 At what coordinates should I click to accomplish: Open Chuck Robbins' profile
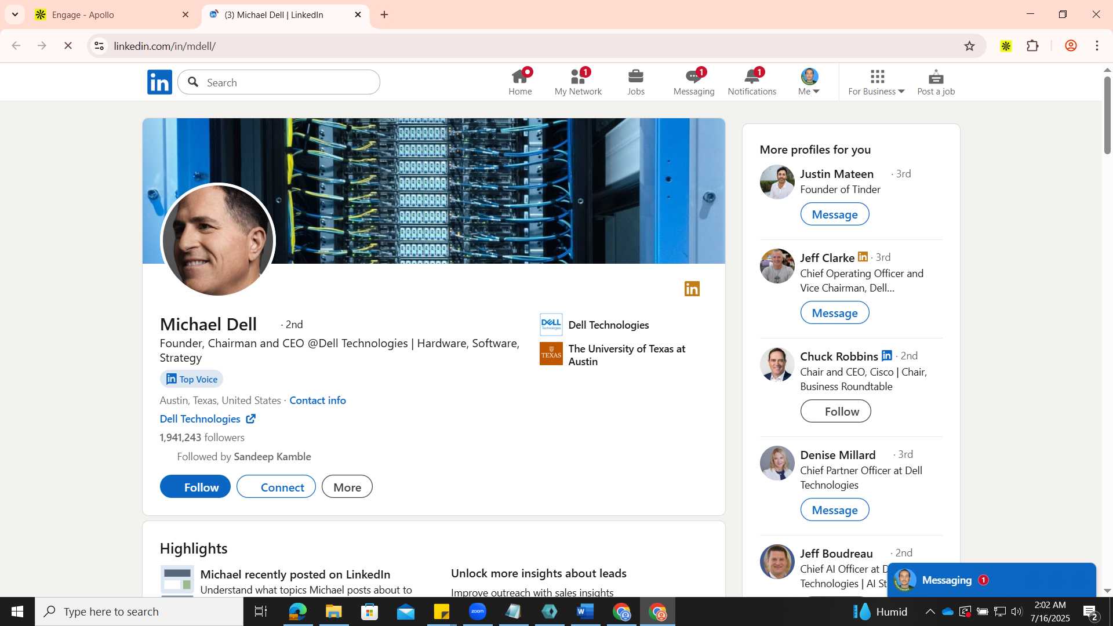[x=839, y=356]
